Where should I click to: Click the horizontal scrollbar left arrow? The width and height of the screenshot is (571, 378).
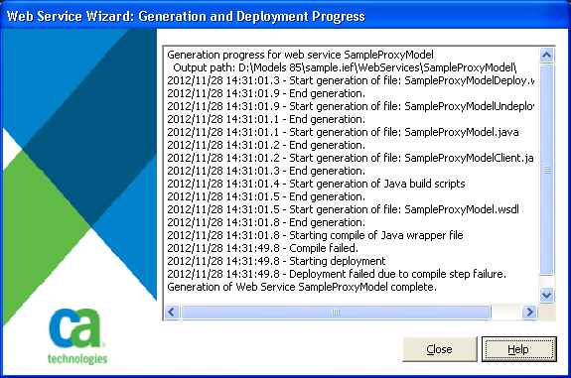(x=172, y=313)
